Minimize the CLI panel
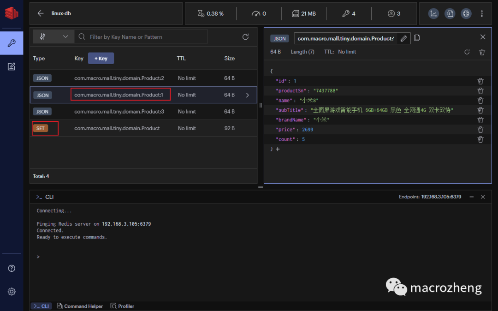This screenshot has height=311, width=498. point(472,197)
